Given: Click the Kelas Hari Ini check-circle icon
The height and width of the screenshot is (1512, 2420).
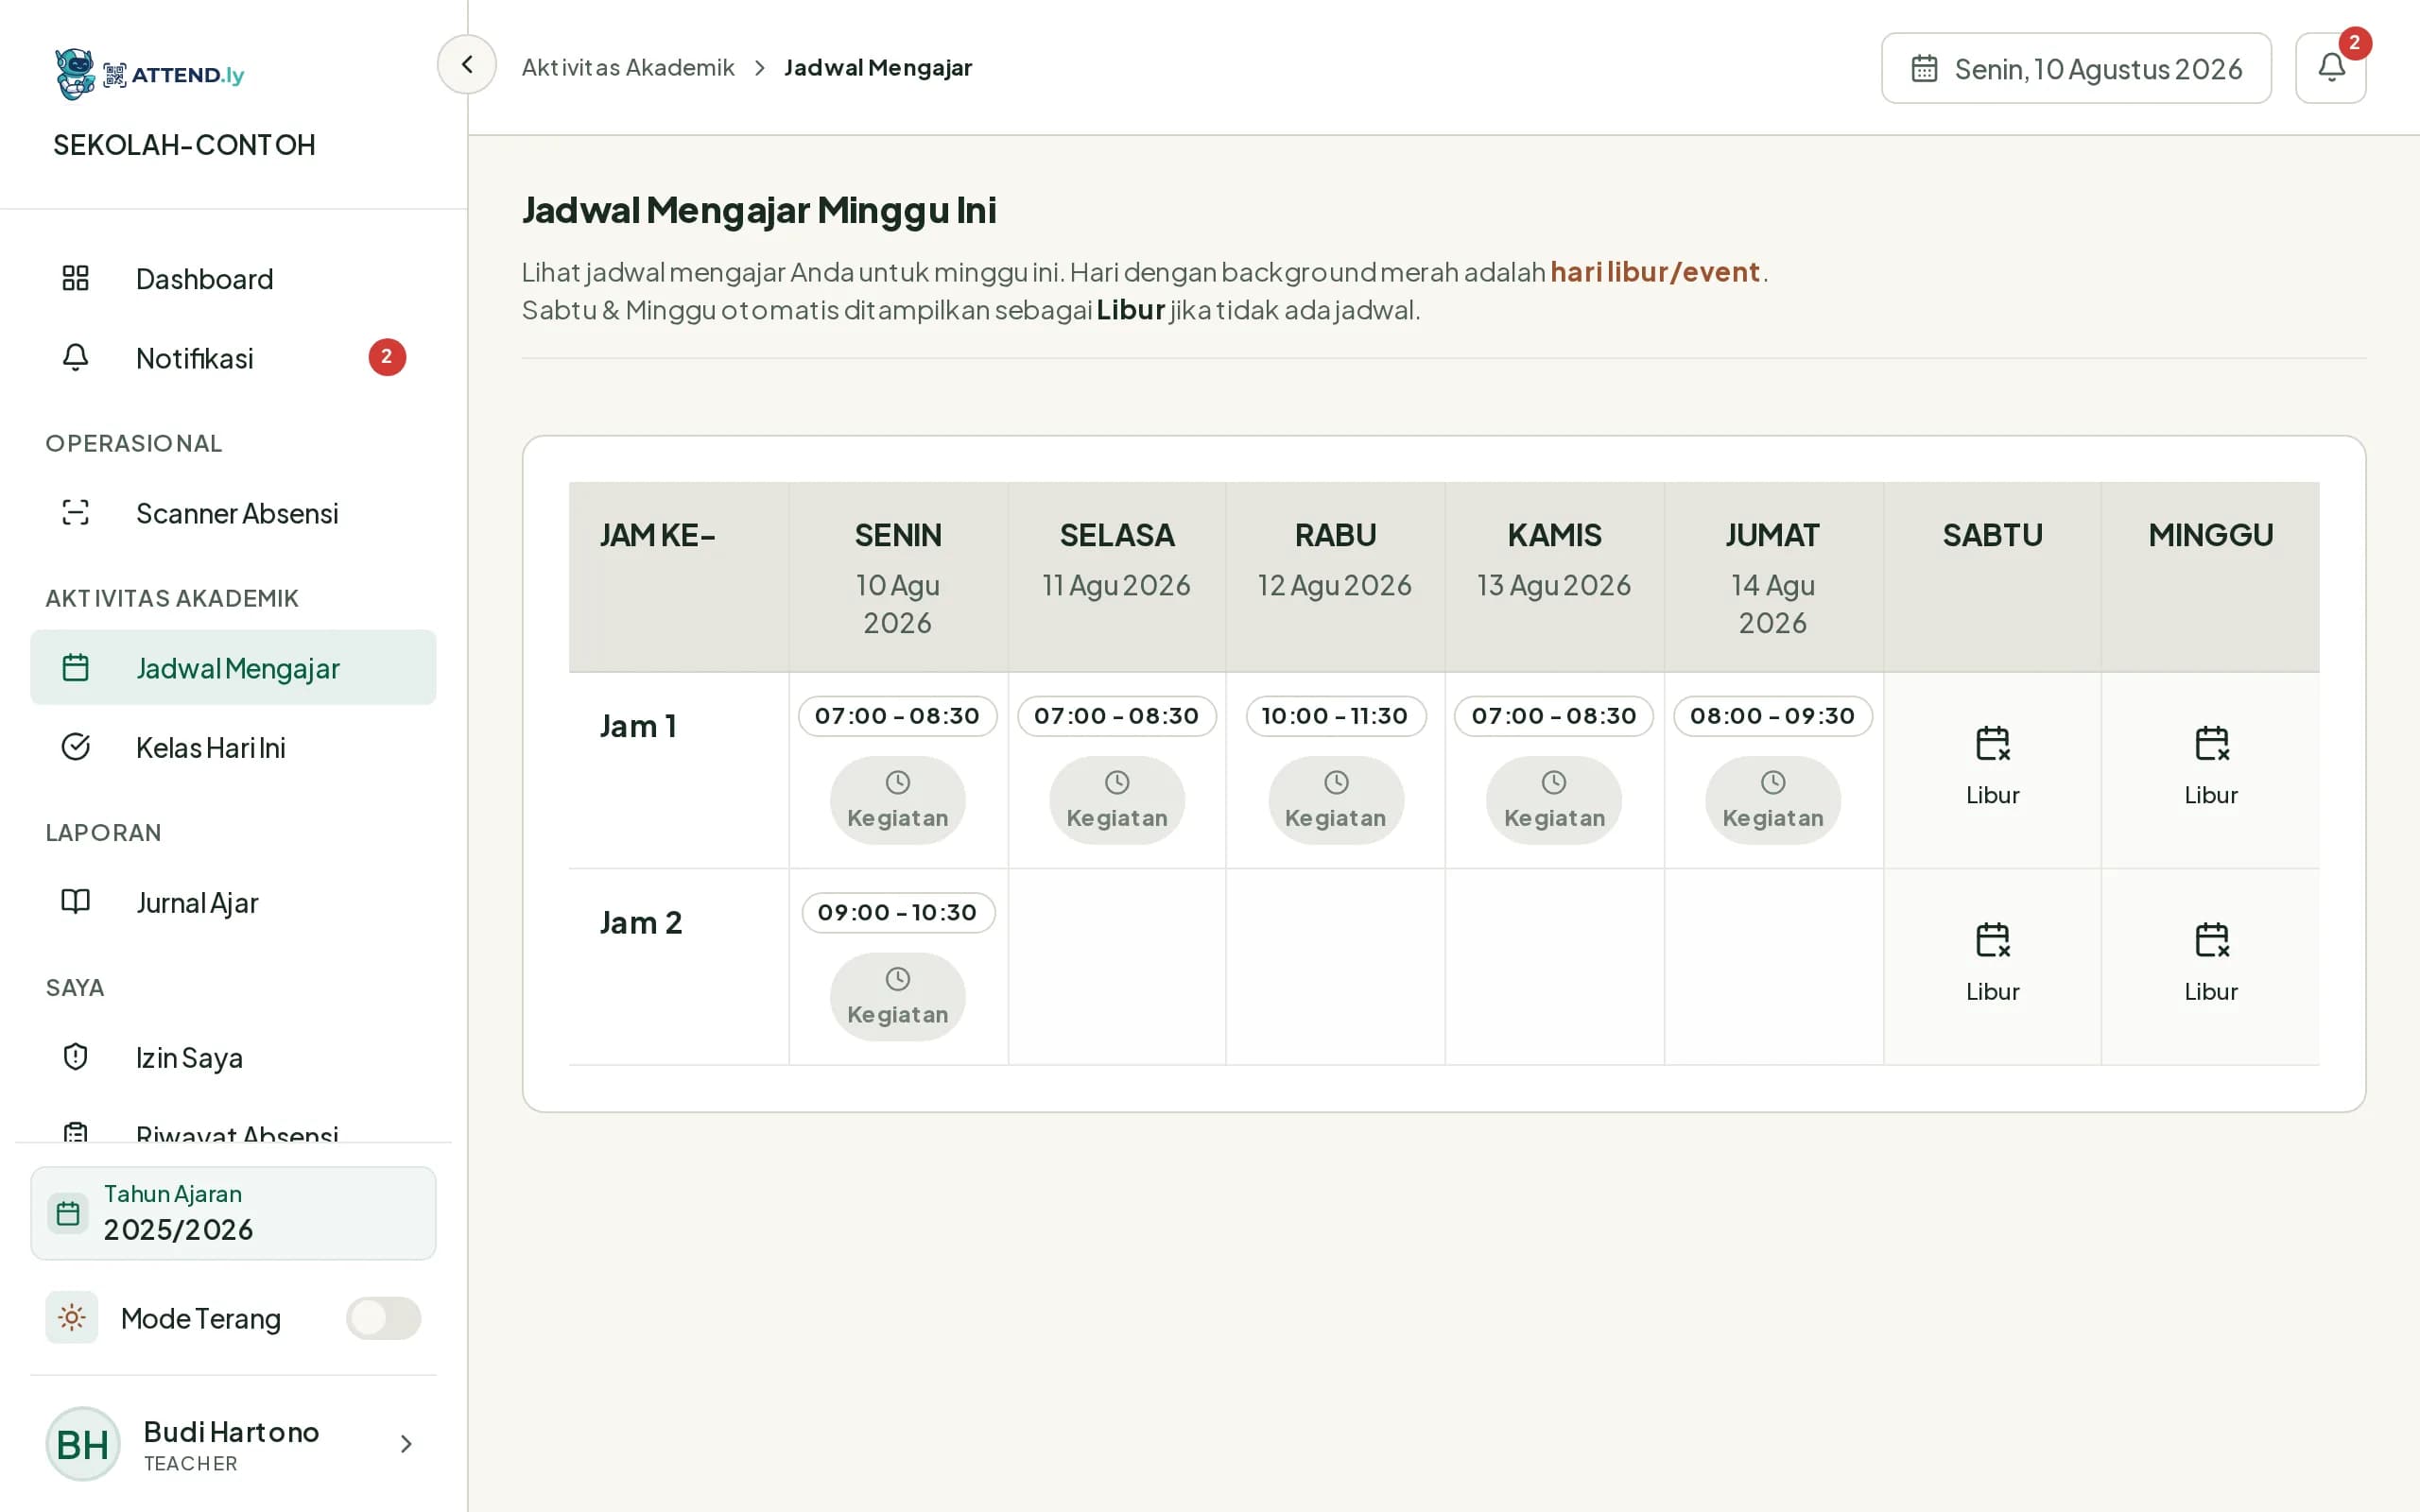Looking at the screenshot, I should 76,747.
